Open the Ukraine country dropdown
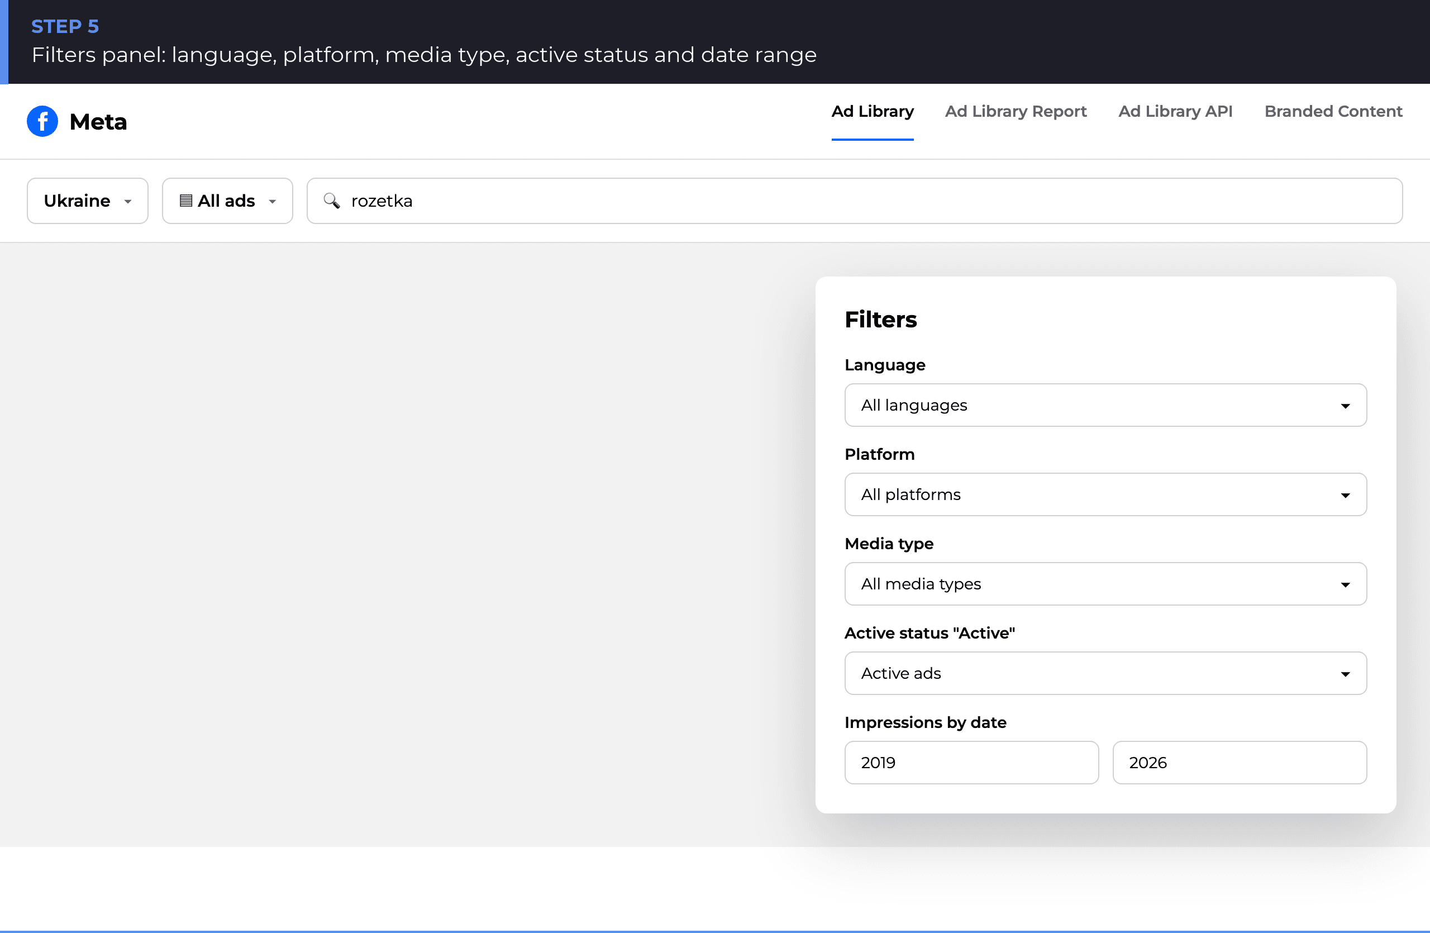The height and width of the screenshot is (933, 1430). click(88, 201)
